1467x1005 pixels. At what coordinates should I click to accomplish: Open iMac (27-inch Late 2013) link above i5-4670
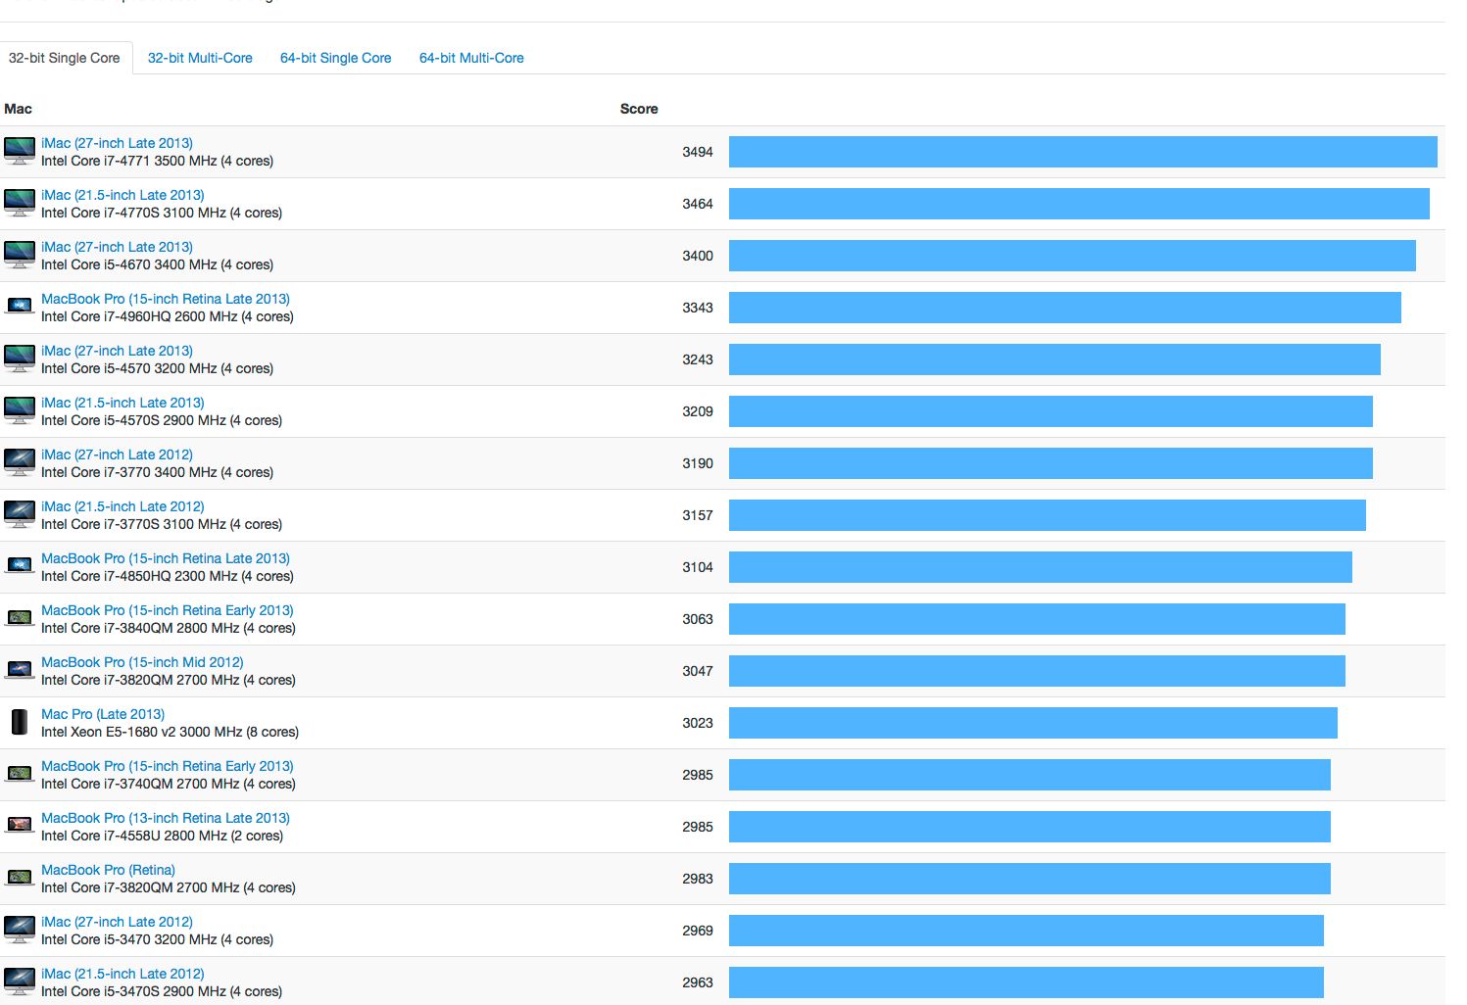click(x=117, y=247)
